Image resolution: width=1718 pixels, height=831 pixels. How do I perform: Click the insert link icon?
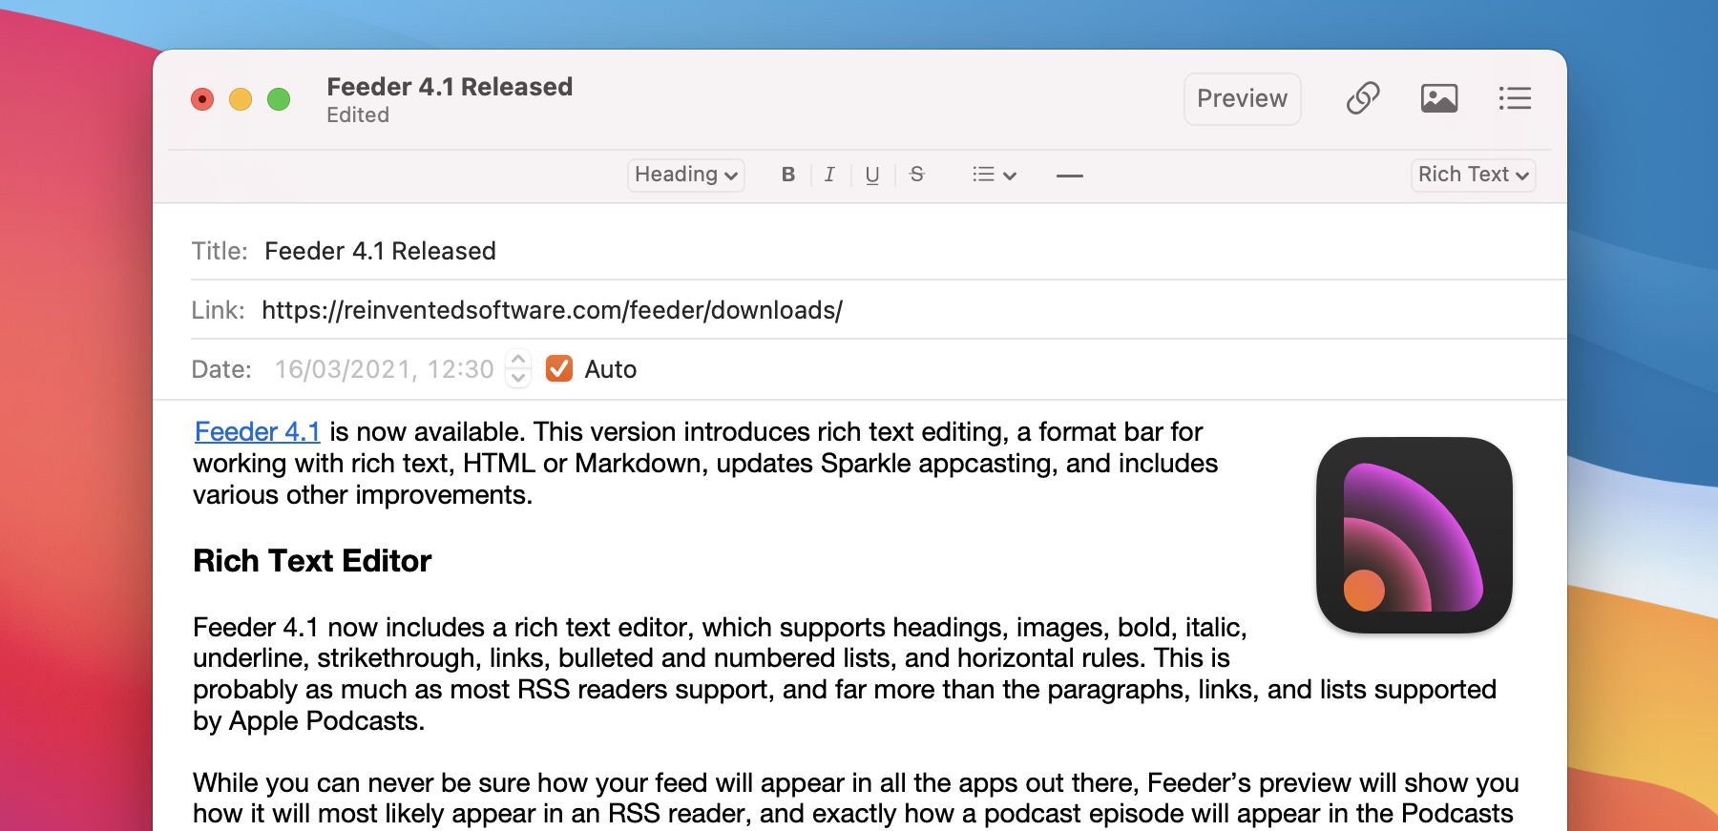pos(1362,98)
